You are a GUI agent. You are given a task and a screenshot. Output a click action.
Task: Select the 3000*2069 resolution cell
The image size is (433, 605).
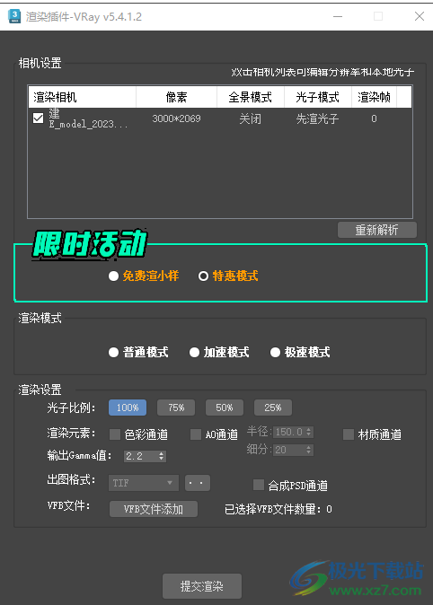pos(176,118)
